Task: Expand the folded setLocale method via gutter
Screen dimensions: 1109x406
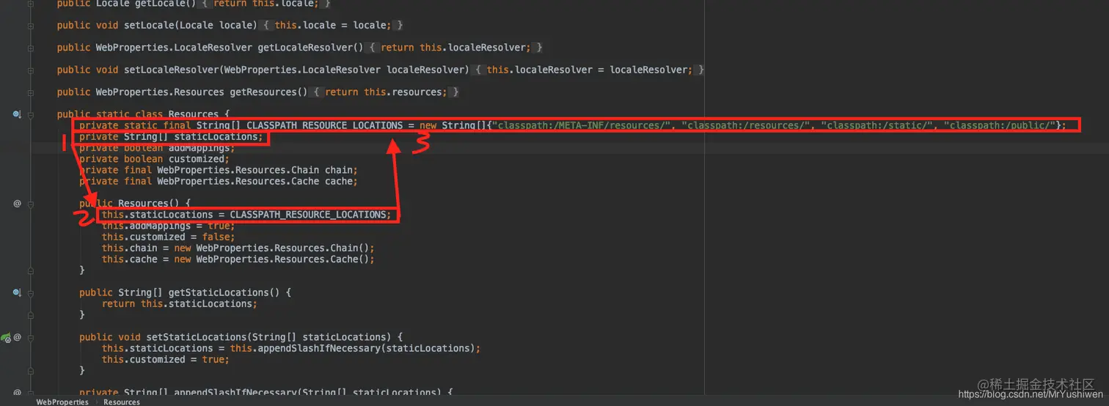Action: click(31, 26)
